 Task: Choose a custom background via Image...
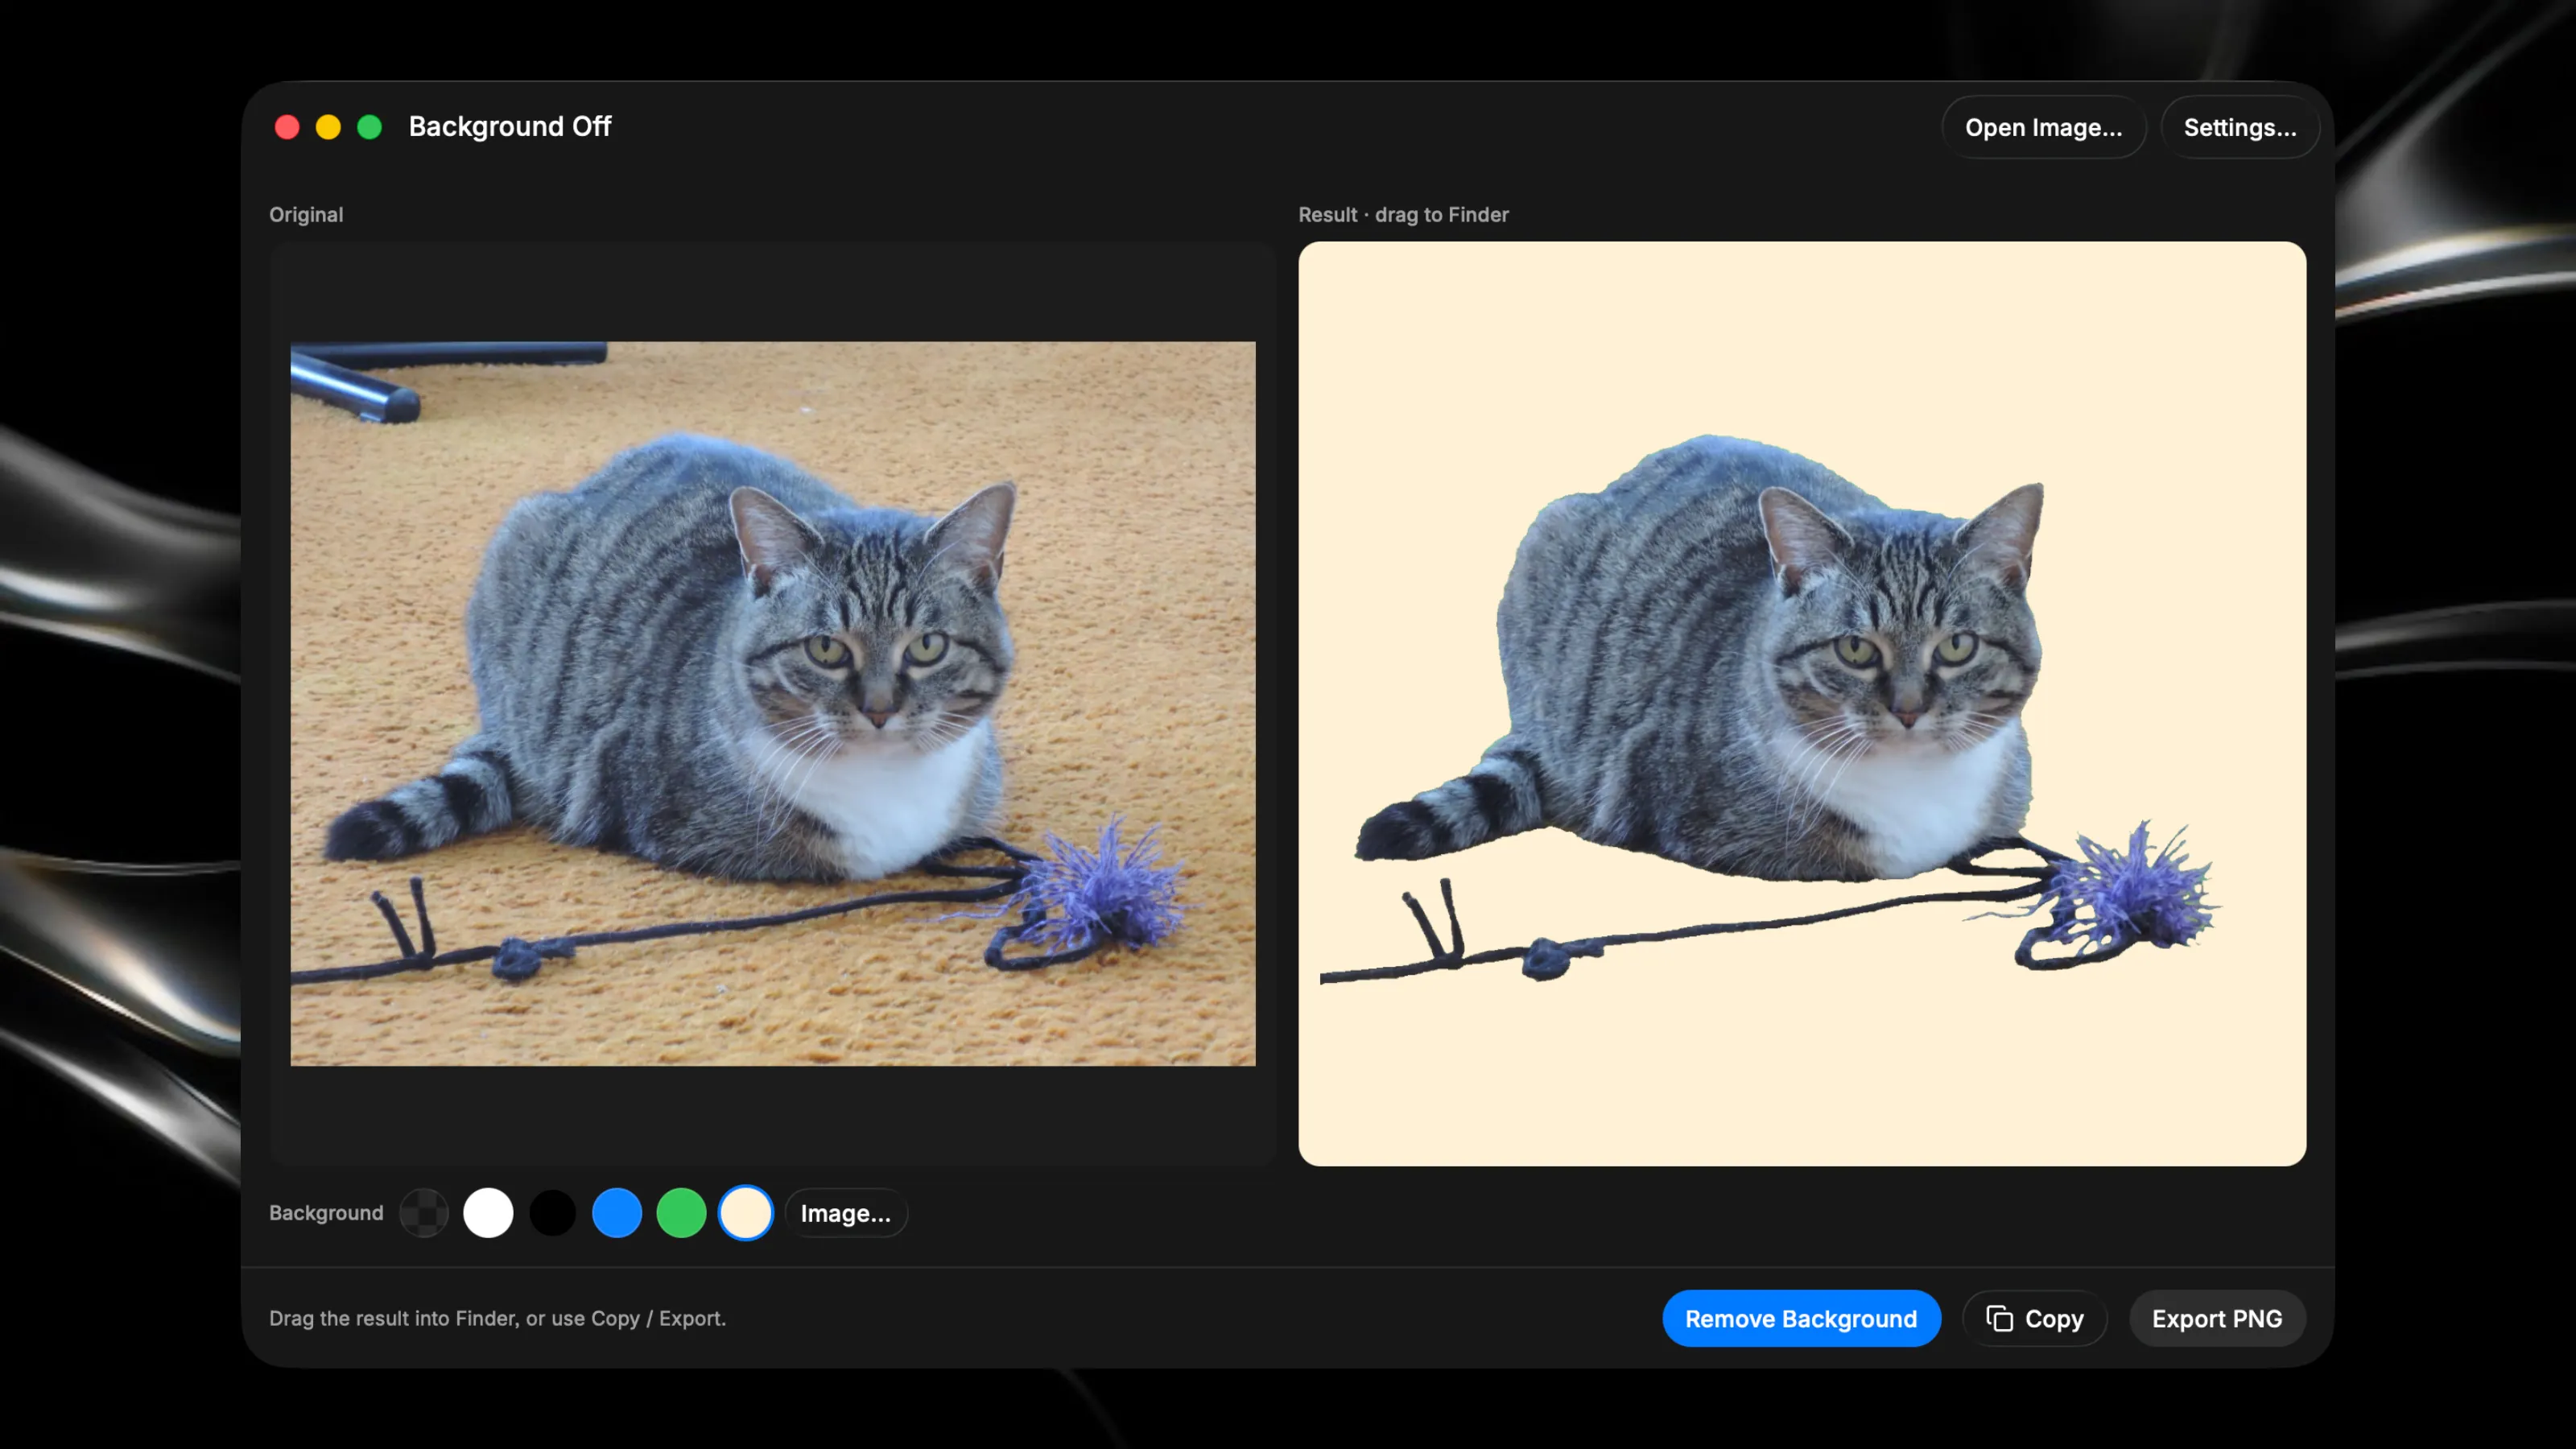[845, 1213]
